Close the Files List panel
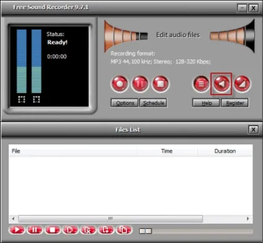 point(253,130)
